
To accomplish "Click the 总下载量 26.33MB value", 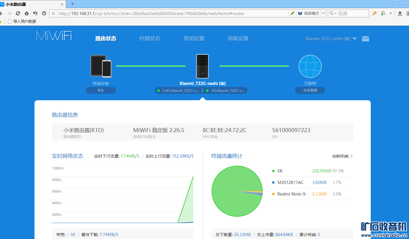I will click(x=242, y=235).
